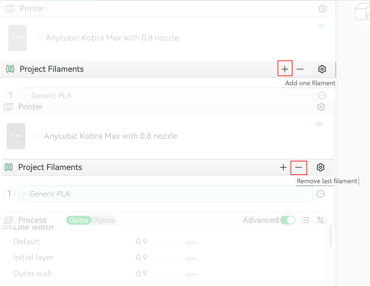Click the red-outlined Add one filament plus

[285, 69]
